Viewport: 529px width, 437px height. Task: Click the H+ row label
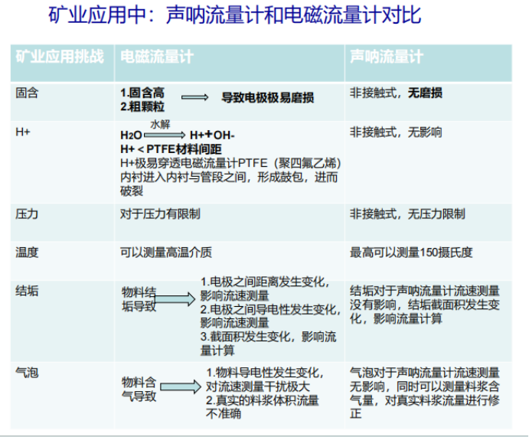tap(23, 132)
